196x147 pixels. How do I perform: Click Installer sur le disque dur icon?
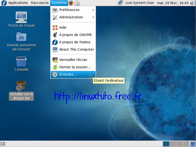21,86
